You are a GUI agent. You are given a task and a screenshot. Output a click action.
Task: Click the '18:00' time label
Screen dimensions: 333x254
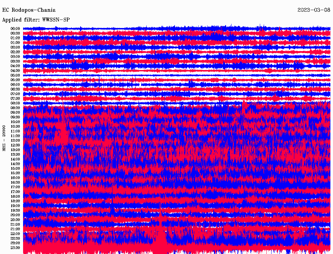coord(15,196)
